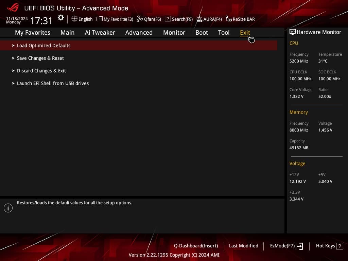348x261 pixels.
Task: Choose Discard Changes & Exit
Action: (x=41, y=71)
